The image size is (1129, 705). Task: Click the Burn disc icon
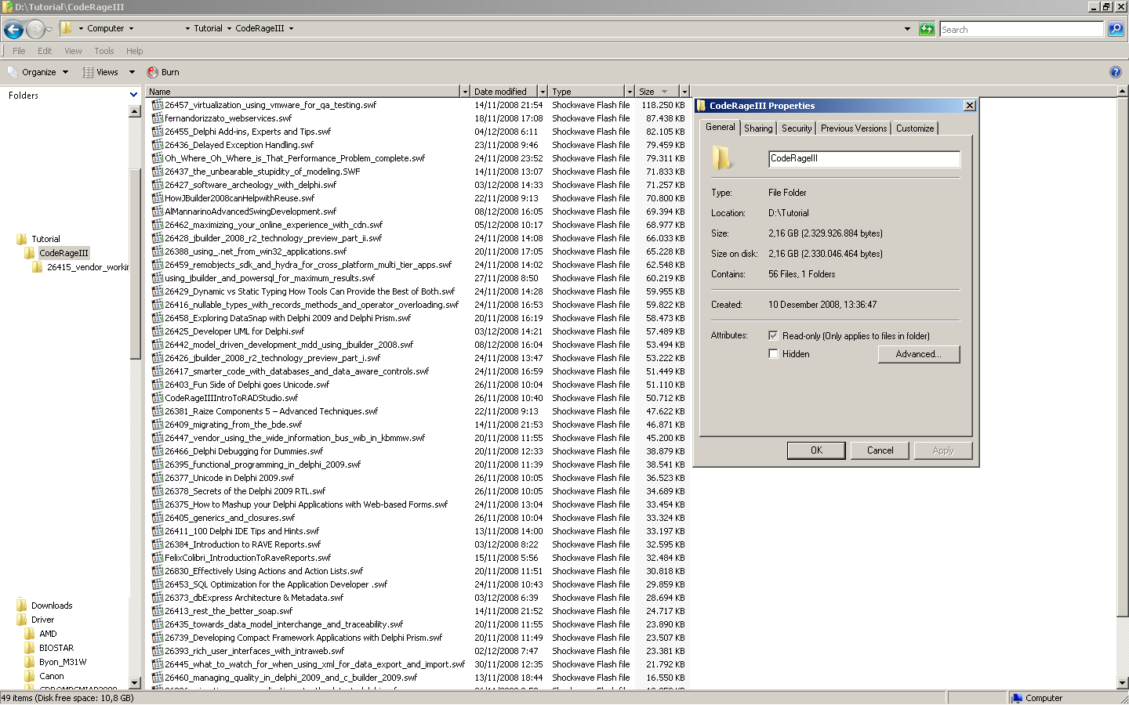(153, 72)
